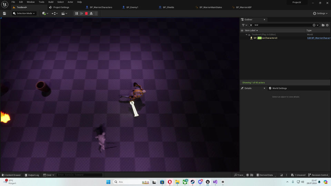Viewport: 331px width, 186px height.
Task: Pause the Play In Editor simulation
Action: tap(77, 13)
